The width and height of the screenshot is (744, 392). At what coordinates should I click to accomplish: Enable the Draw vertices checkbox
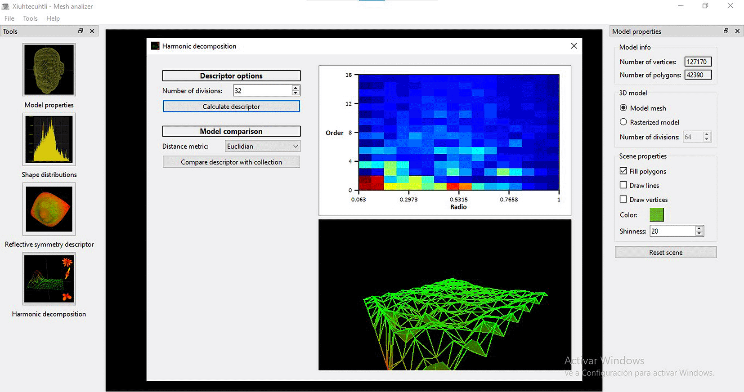[x=623, y=199]
